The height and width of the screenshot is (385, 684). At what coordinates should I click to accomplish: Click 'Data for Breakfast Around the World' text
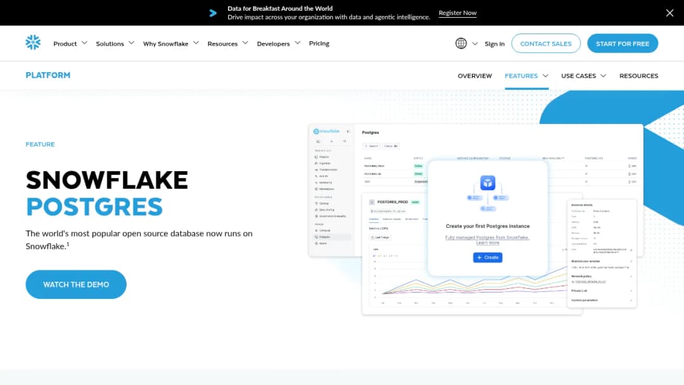(280, 8)
